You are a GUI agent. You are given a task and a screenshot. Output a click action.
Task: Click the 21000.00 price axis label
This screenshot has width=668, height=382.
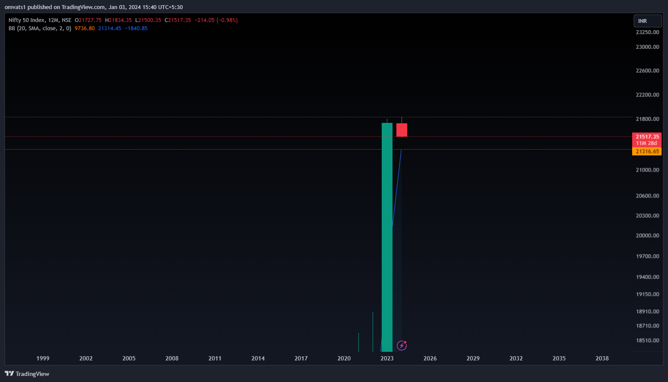click(647, 170)
